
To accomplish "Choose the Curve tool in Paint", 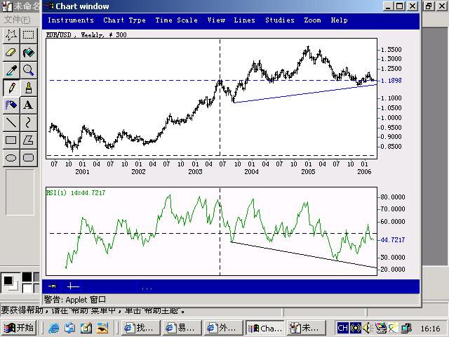I will 28,123.
